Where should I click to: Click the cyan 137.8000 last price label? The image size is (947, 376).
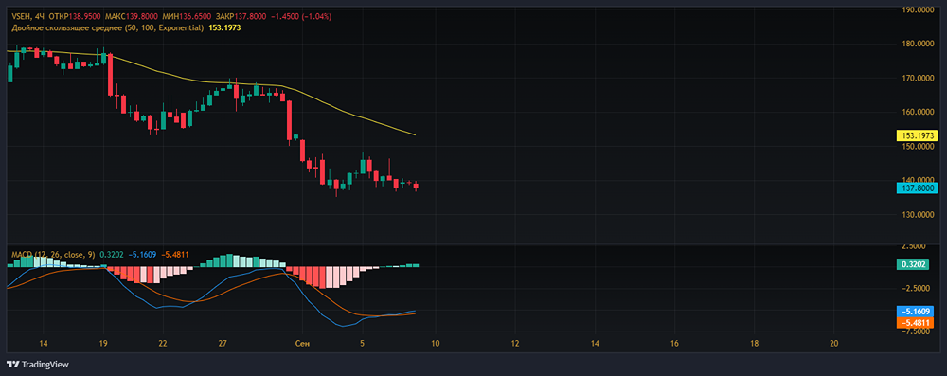coord(917,188)
